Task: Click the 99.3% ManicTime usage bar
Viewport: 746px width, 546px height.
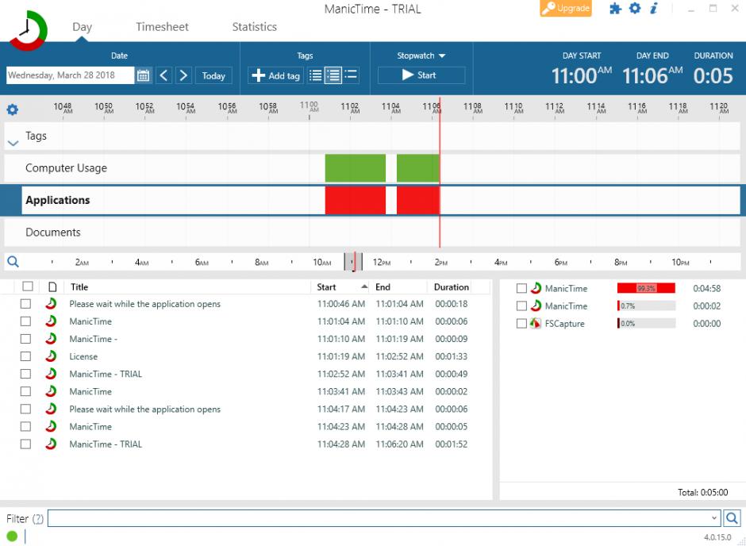Action: pyautogui.click(x=646, y=288)
